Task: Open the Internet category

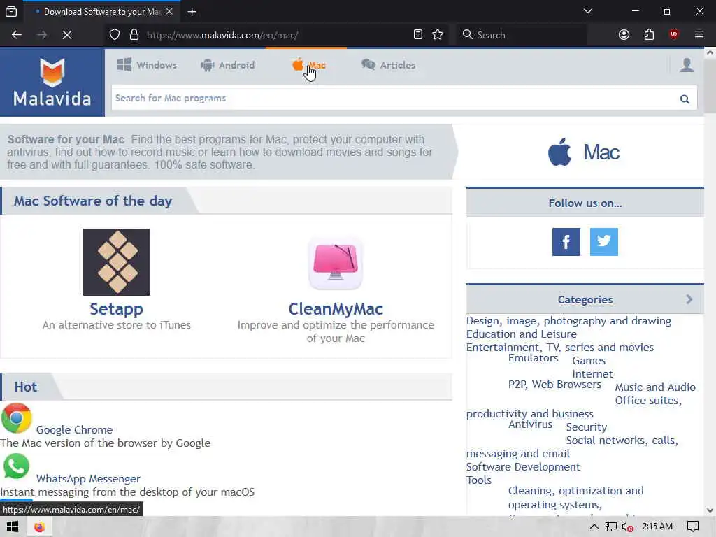Action: 592,373
